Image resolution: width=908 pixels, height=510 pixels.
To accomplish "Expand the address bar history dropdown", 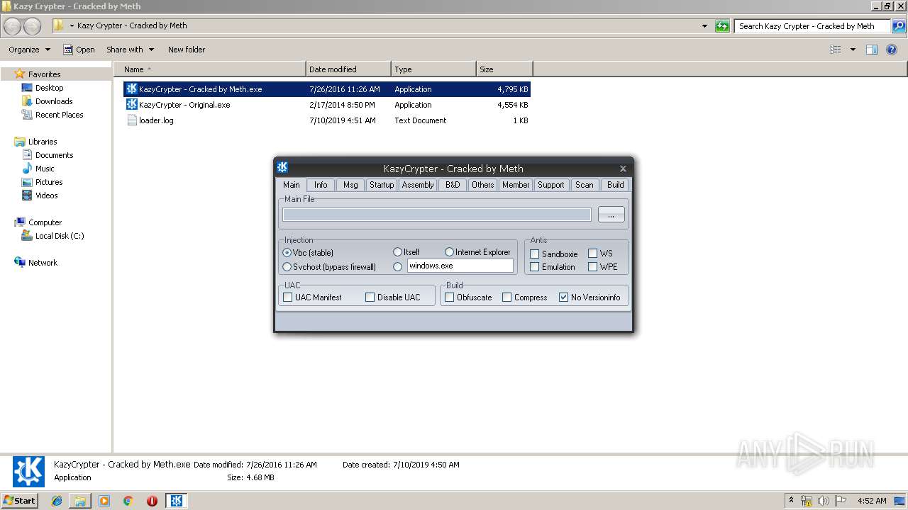I will click(704, 26).
